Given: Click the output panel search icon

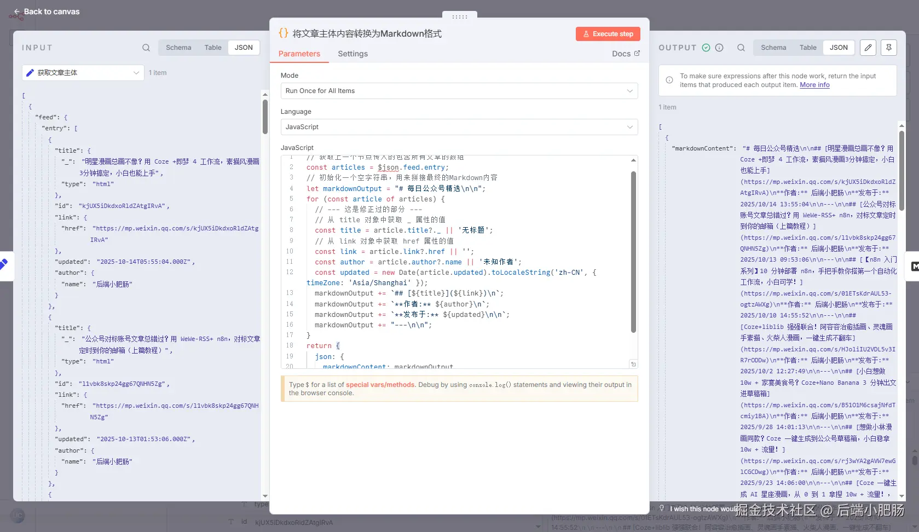Looking at the screenshot, I should [741, 48].
